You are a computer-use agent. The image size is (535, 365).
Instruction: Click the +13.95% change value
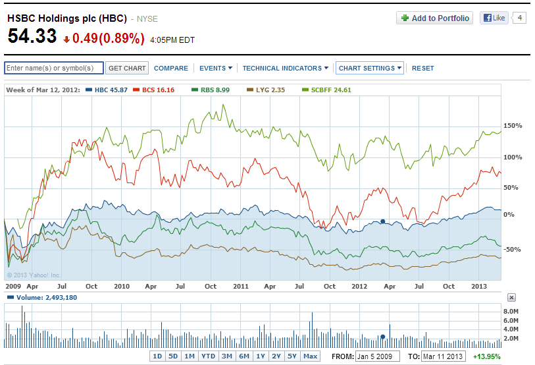pyautogui.click(x=486, y=356)
